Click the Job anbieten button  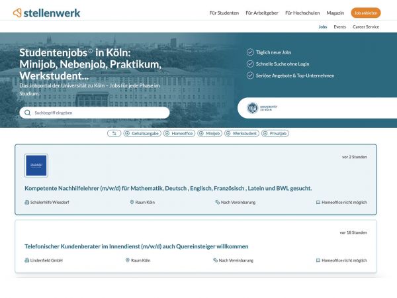[366, 13]
